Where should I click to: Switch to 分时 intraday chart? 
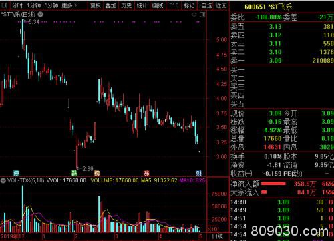click(17, 5)
